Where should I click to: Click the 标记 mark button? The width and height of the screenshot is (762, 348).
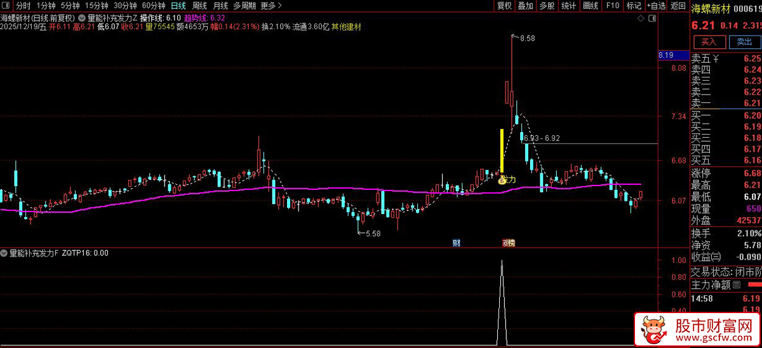pos(633,6)
